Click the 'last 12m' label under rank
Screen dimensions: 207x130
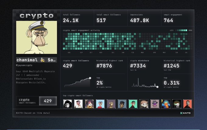tap(167, 70)
